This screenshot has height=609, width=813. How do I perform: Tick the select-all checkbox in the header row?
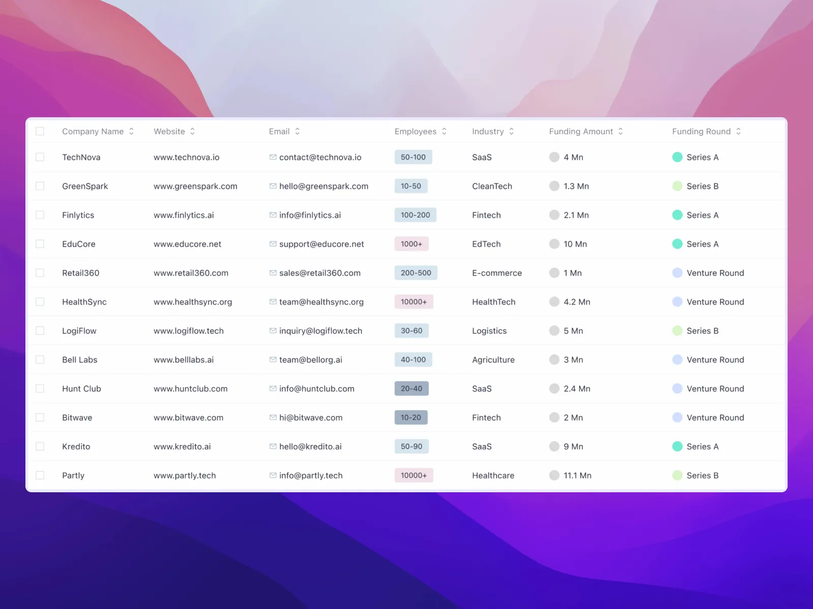[x=40, y=131]
